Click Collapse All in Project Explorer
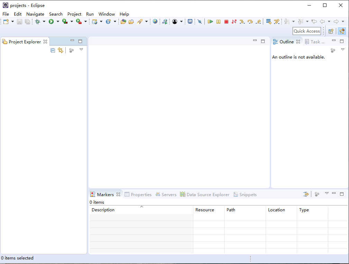This screenshot has height=264, width=349. pyautogui.click(x=53, y=50)
